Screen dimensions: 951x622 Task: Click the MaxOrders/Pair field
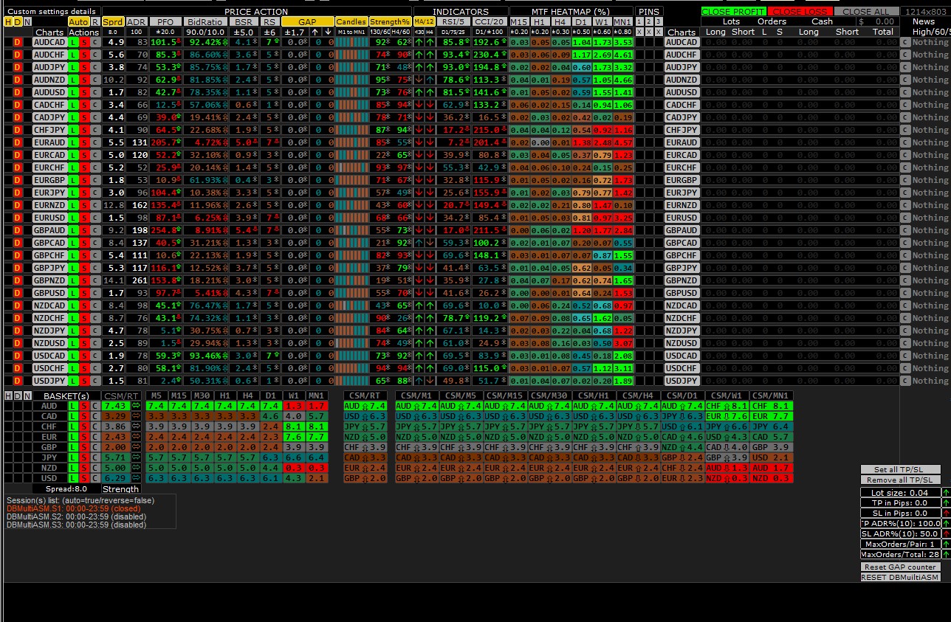[x=901, y=544]
